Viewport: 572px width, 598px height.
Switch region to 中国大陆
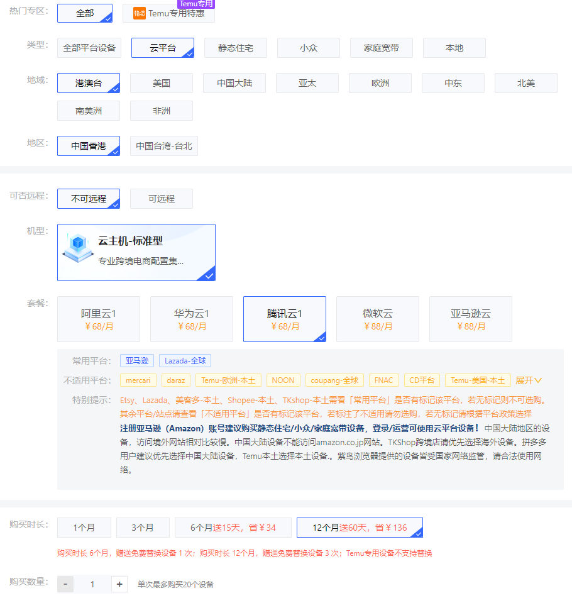(234, 83)
